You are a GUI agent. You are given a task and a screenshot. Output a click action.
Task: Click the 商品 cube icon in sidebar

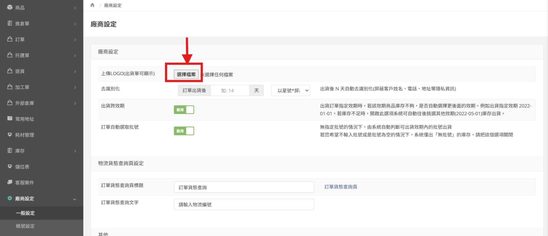pos(10,7)
